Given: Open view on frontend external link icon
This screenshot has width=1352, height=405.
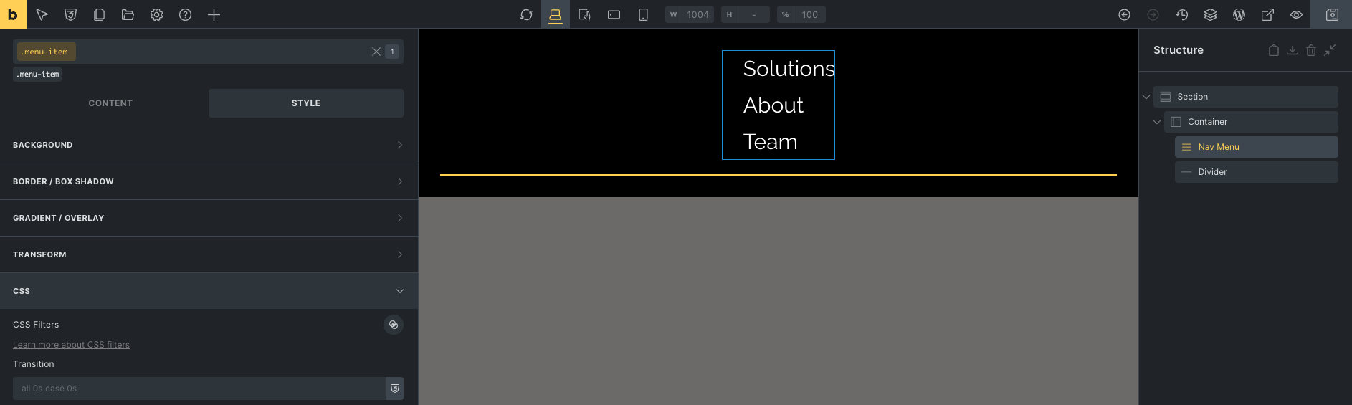Looking at the screenshot, I should [1267, 14].
